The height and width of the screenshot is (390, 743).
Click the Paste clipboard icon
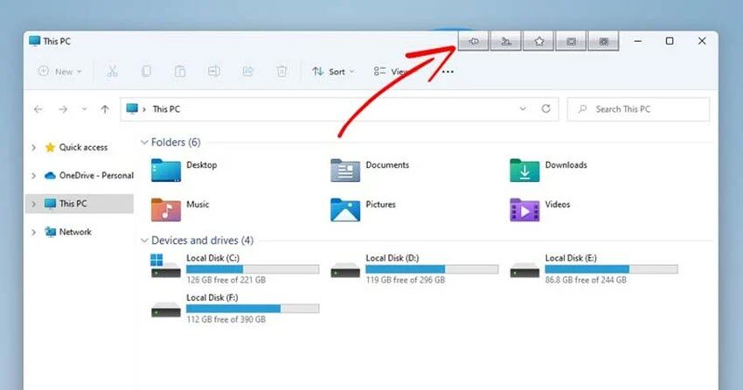click(x=180, y=72)
